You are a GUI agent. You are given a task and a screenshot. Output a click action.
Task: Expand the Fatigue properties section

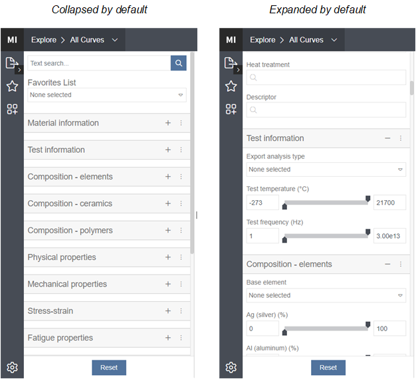168,338
